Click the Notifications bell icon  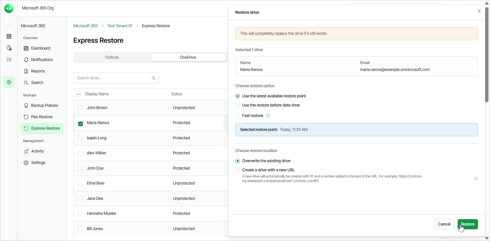click(x=26, y=60)
